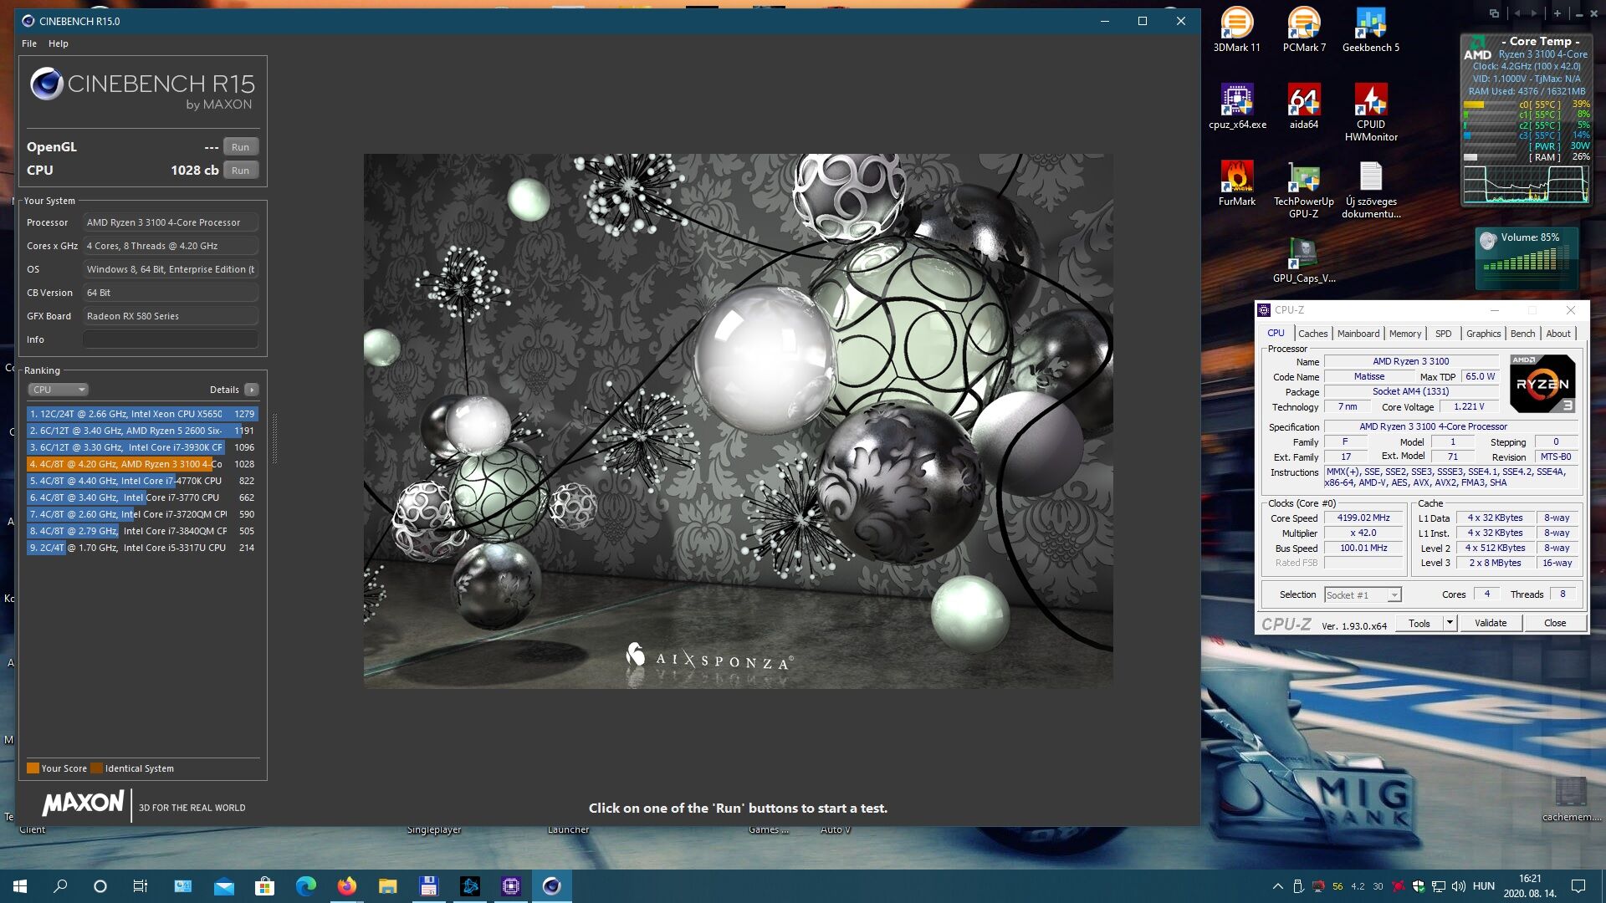Open the PCMark 7 desktop icon
The image size is (1606, 903).
pyautogui.click(x=1303, y=29)
